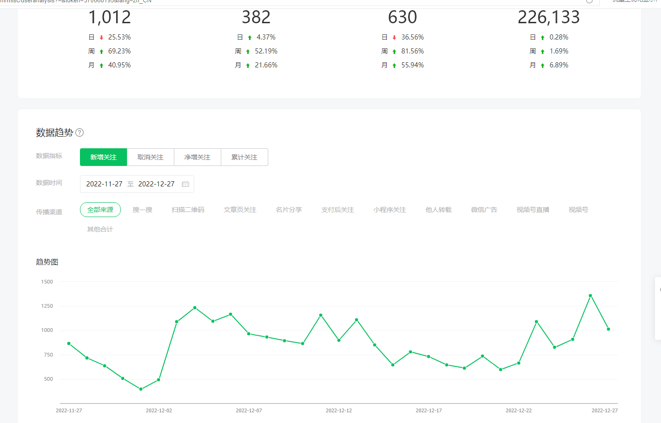This screenshot has height=423, width=661.
Task: Filter by 文章页关注 channel
Action: pyautogui.click(x=240, y=210)
